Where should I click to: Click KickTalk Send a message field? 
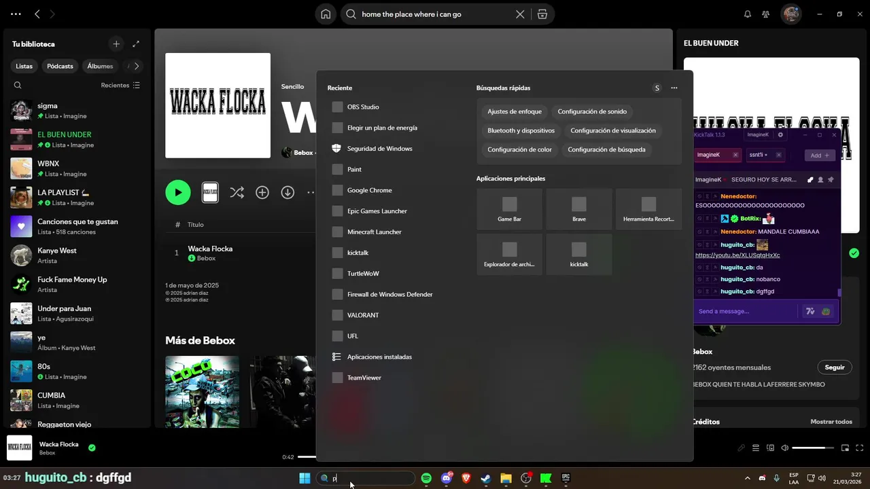click(746, 311)
